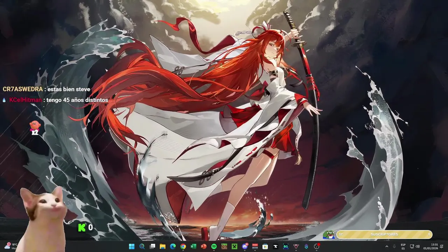Viewport: 448px width, 252px height.
Task: Launch File Explorer folder icon
Action: tap(162, 246)
